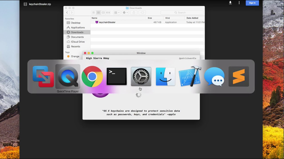Switch Finder to cover flow view
The height and width of the screenshot is (159, 284).
pos(108,12)
